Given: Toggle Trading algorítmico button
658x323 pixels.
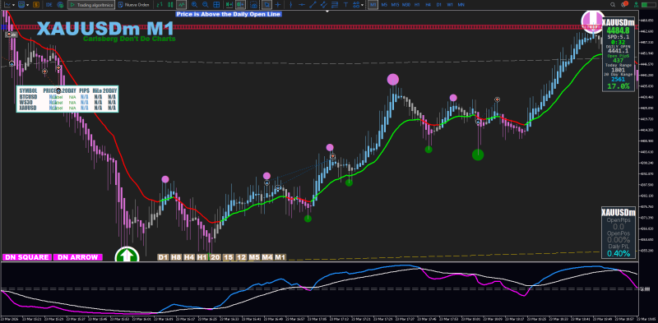Looking at the screenshot, I should coord(91,5).
